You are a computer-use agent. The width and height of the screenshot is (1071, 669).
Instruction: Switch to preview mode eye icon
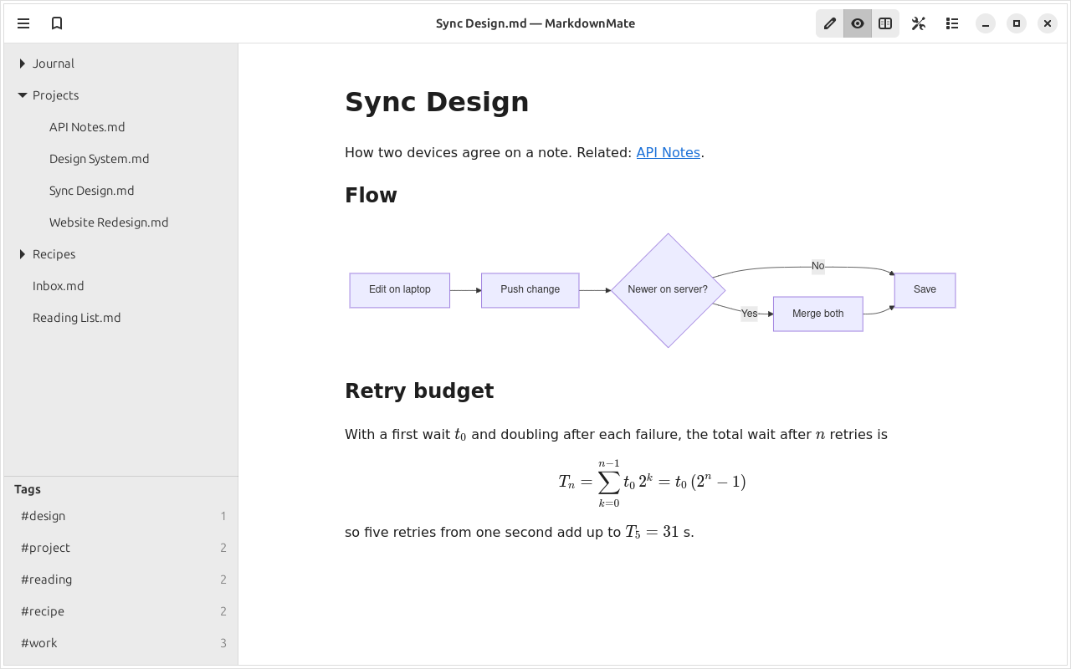tap(858, 23)
